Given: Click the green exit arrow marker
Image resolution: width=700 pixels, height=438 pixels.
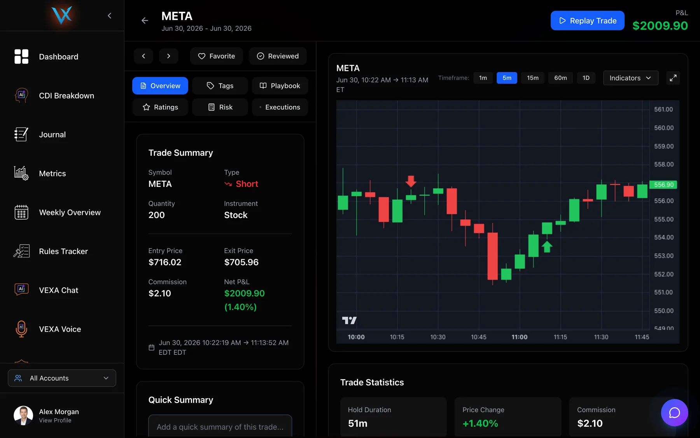Looking at the screenshot, I should [547, 247].
